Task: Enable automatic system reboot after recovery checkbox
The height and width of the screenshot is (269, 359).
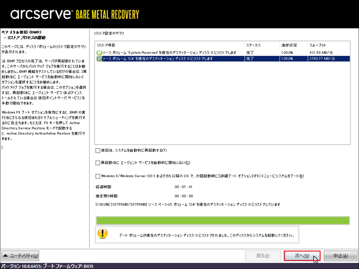Action: (x=98, y=151)
